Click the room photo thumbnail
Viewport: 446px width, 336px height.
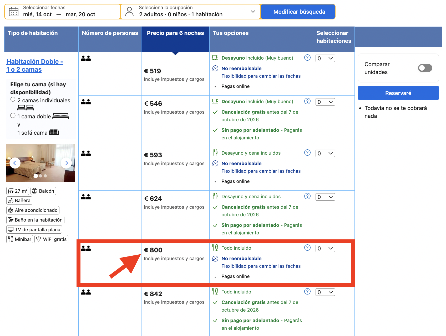point(40,163)
